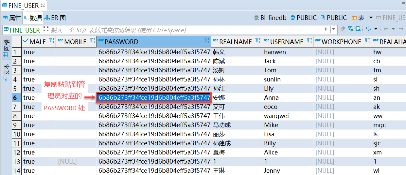Select row number 13 header

17,161
